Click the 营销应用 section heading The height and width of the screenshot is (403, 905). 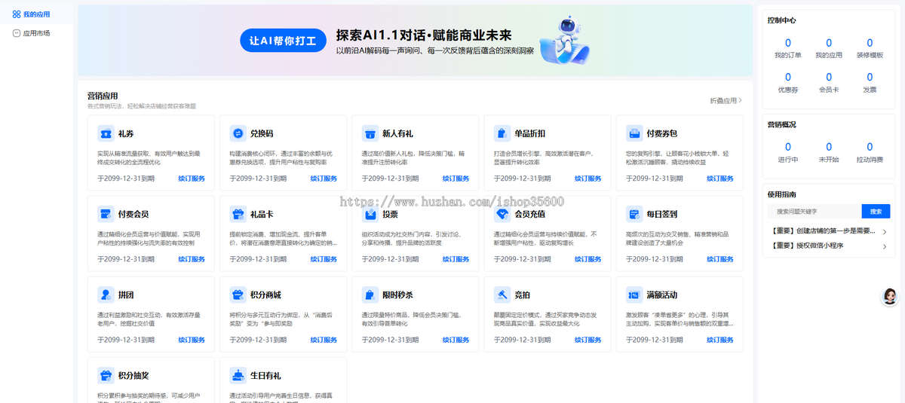pyautogui.click(x=103, y=96)
